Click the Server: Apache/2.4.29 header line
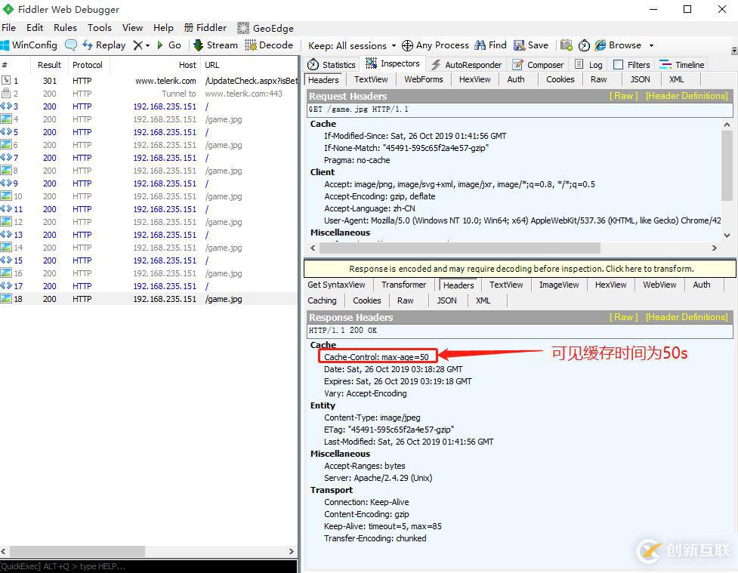The width and height of the screenshot is (738, 573). click(x=378, y=477)
